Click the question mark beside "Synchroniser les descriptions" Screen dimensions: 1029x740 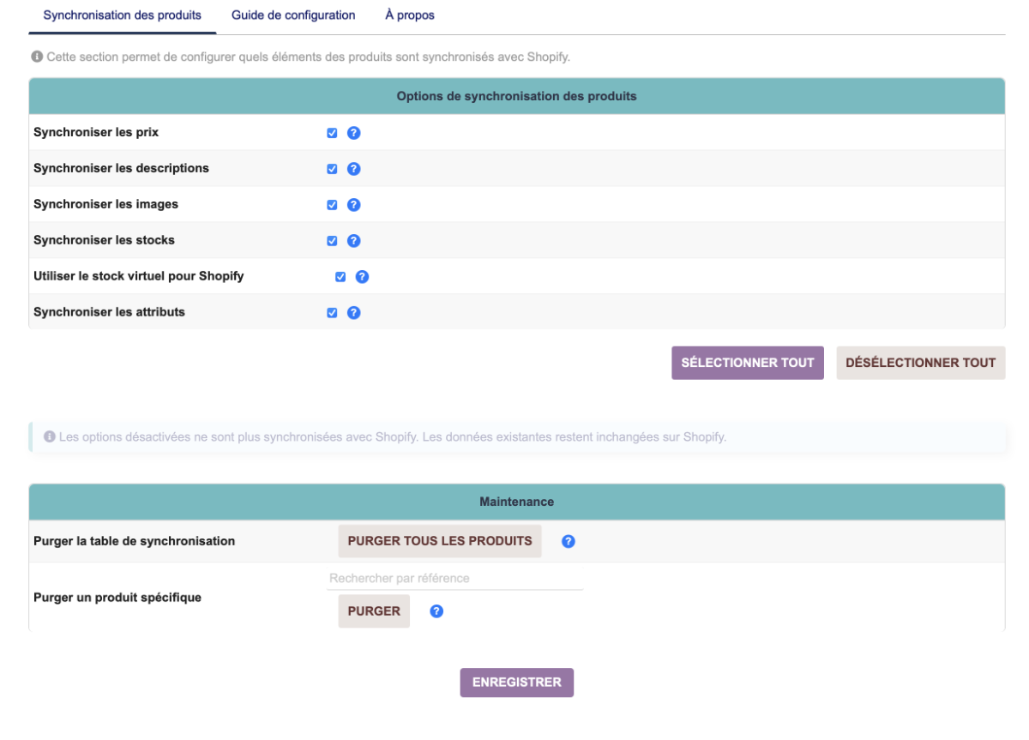click(x=354, y=169)
